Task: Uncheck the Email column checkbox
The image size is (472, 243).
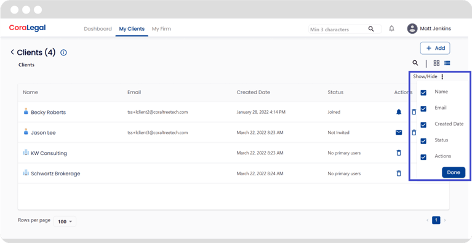Action: coord(423,109)
